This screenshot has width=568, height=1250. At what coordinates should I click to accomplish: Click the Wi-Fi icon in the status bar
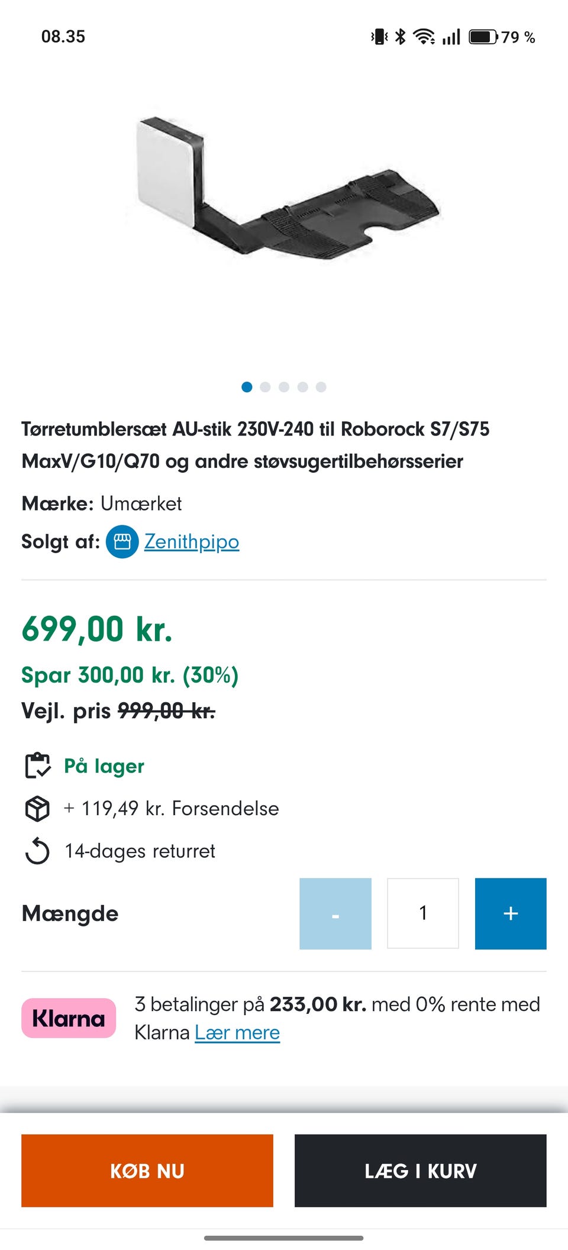click(425, 36)
